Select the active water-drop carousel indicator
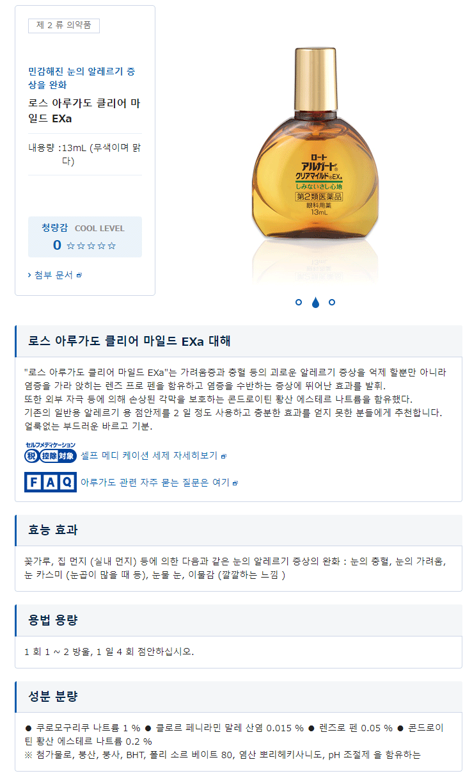Image resolution: width=472 pixels, height=778 pixels. pos(315,302)
